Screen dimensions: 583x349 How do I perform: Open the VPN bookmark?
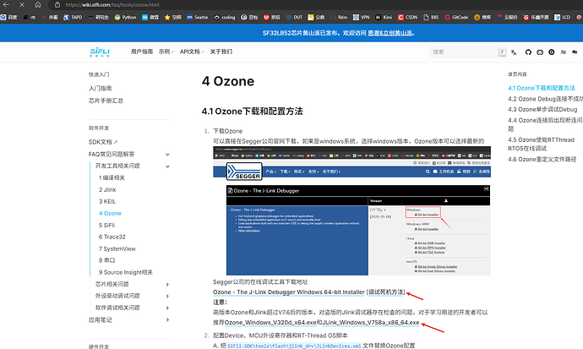pyautogui.click(x=362, y=17)
